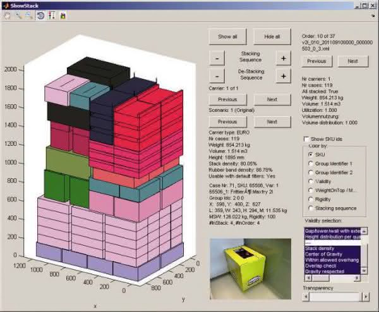Click the yellow case photo thumbnail
The height and width of the screenshot is (312, 379).
[x=250, y=269]
